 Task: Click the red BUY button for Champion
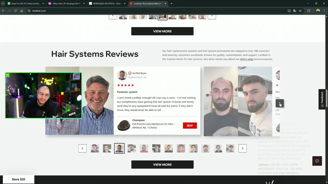pos(190,125)
